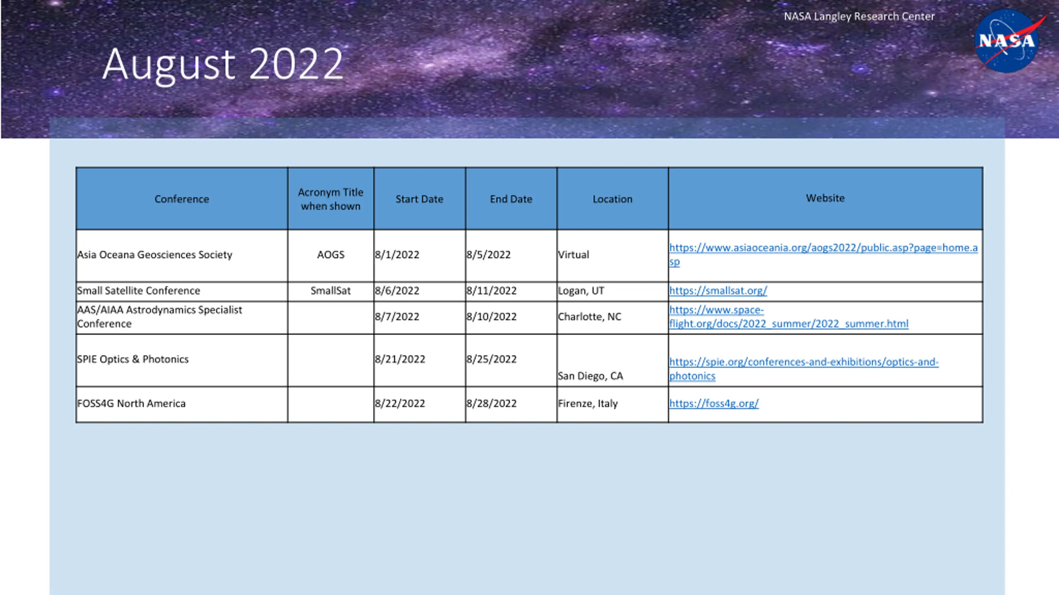Click the NASA Langley Research Center text
The width and height of the screenshot is (1059, 595).
click(x=859, y=17)
